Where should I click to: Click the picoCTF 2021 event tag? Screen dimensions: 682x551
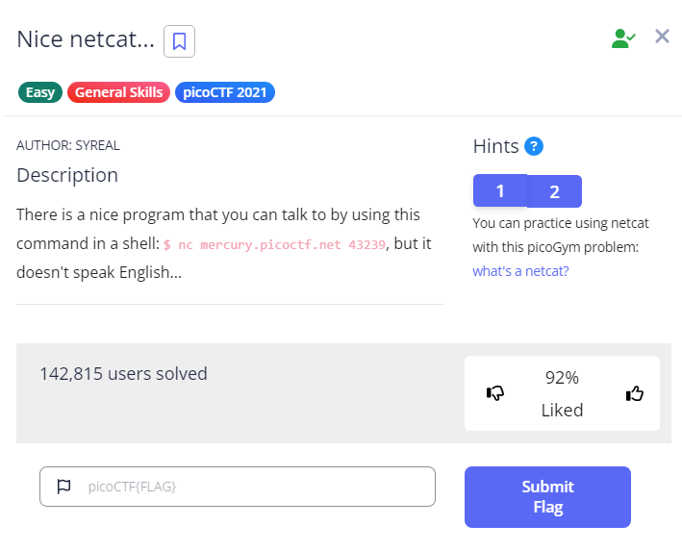[224, 92]
